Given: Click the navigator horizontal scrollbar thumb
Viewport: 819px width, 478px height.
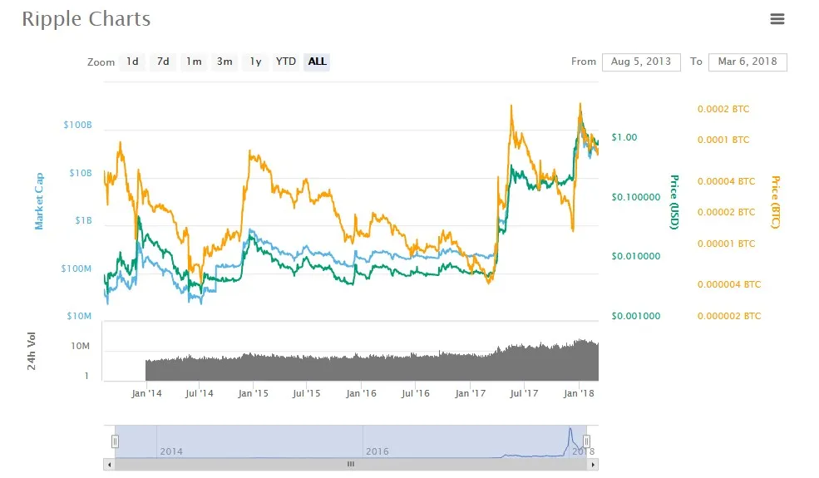Looking at the screenshot, I should [351, 464].
